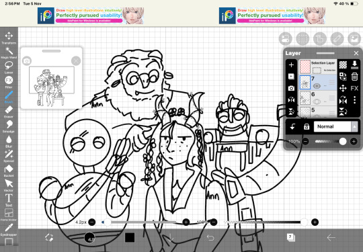Select layer 7 thumbnail
The height and width of the screenshot is (252, 363).
305,83
